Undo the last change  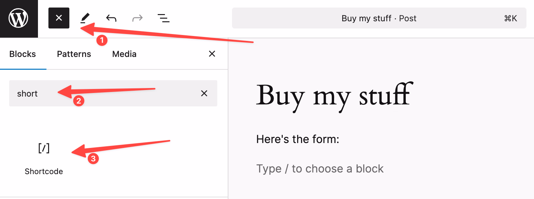coord(111,18)
